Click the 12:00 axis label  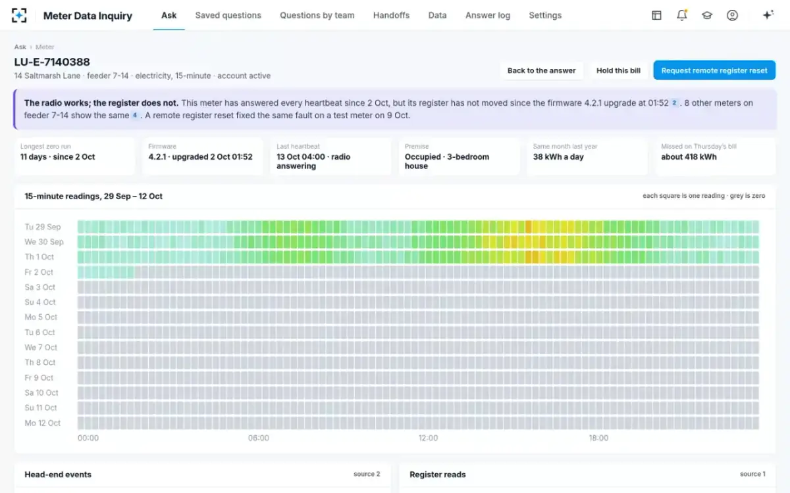(429, 438)
